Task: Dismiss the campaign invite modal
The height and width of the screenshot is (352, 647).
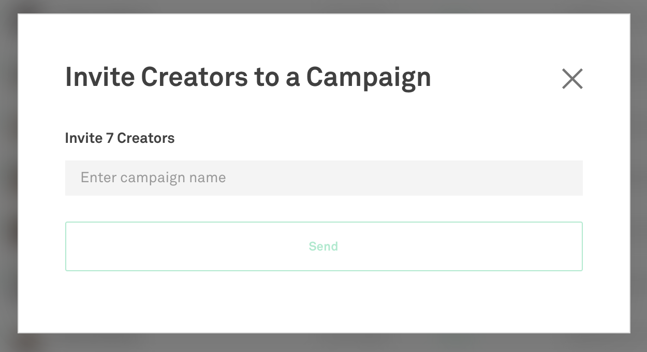Action: coord(572,78)
